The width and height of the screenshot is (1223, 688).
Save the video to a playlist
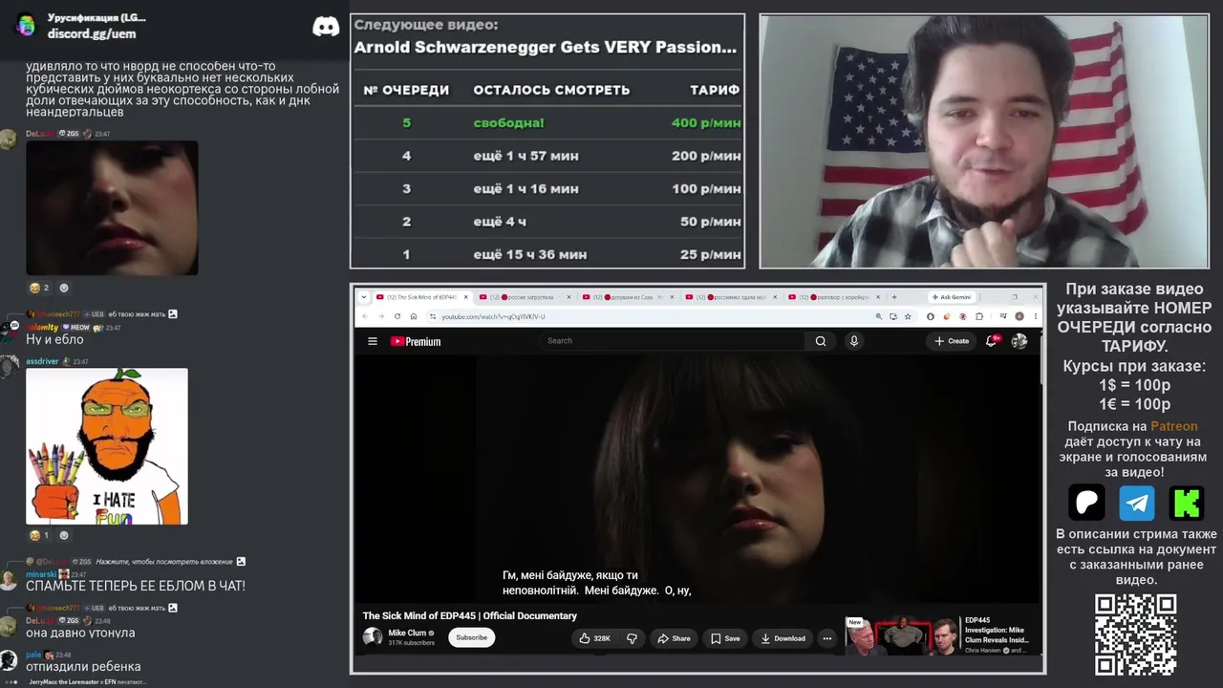point(725,638)
